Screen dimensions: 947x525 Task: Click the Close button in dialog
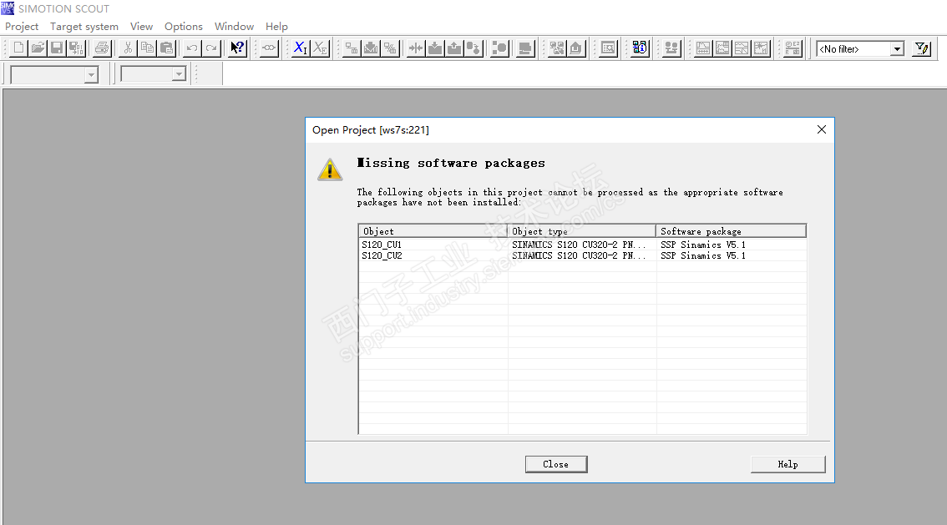(x=556, y=464)
